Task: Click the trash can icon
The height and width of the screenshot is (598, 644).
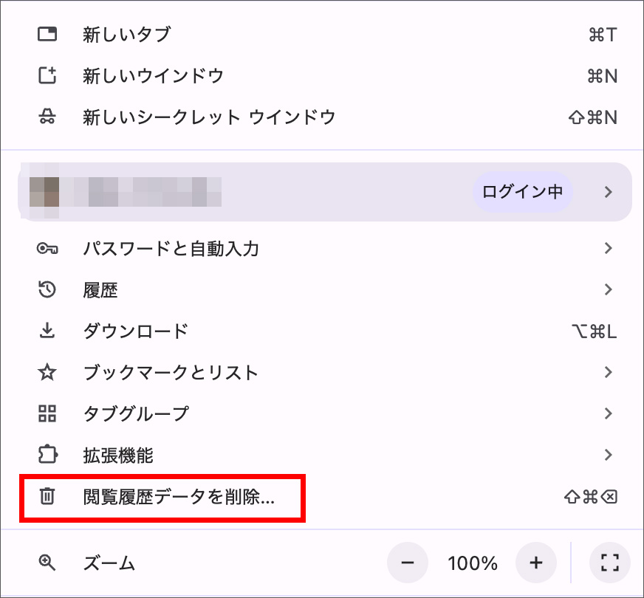Action: point(47,497)
